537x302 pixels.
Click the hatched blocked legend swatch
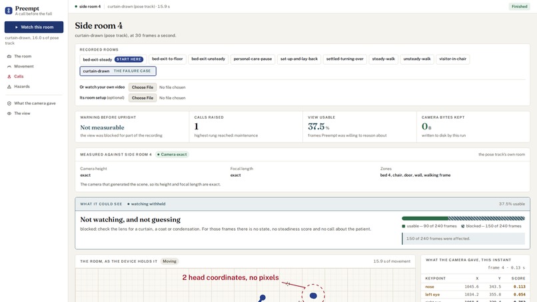(x=463, y=226)
